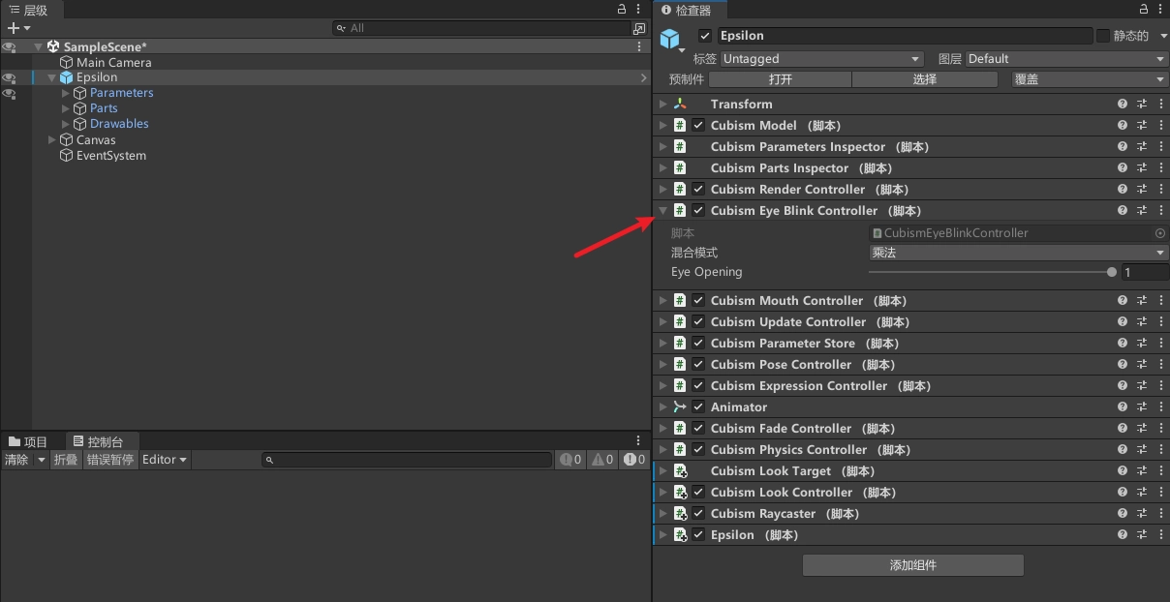
Task: Click the Eye Opening slider handle
Action: [1111, 272]
